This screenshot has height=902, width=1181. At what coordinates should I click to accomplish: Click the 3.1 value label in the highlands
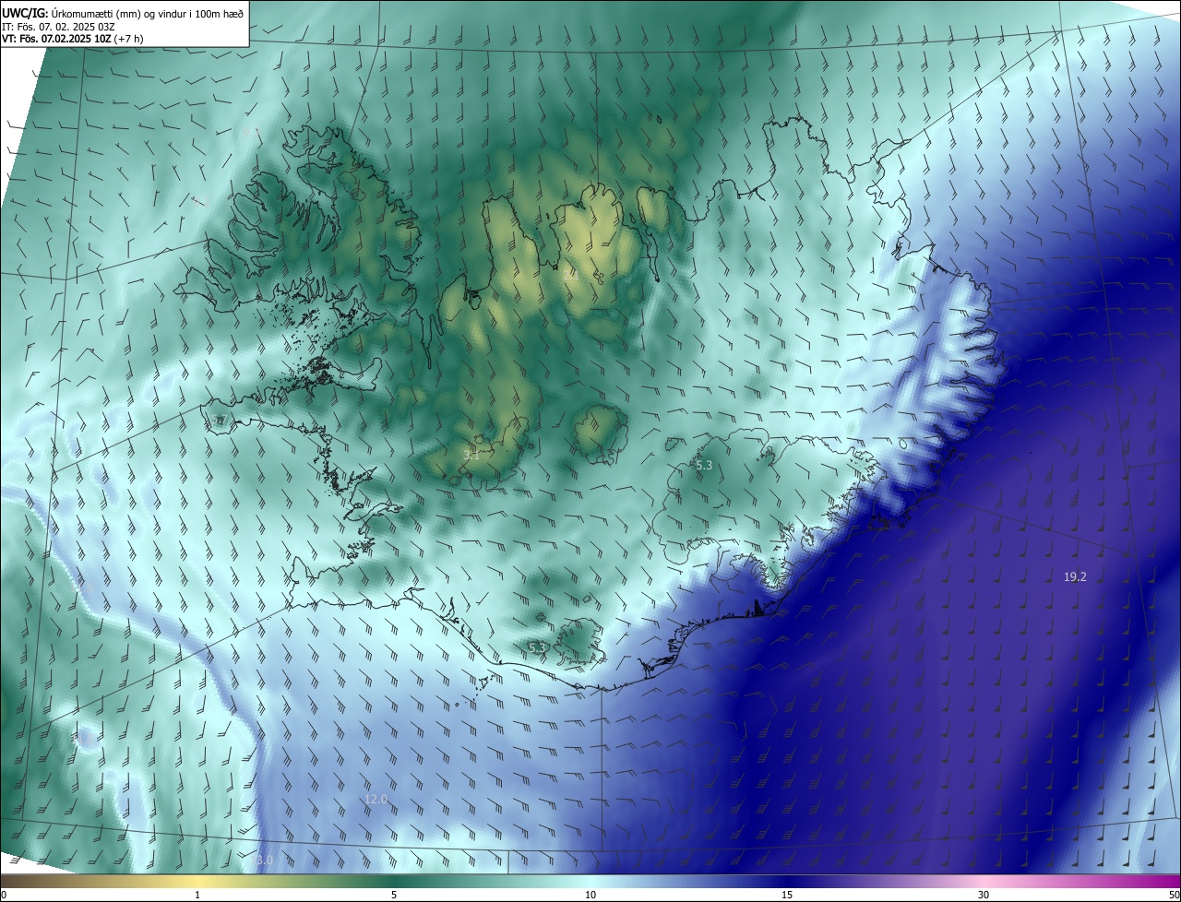pyautogui.click(x=471, y=455)
